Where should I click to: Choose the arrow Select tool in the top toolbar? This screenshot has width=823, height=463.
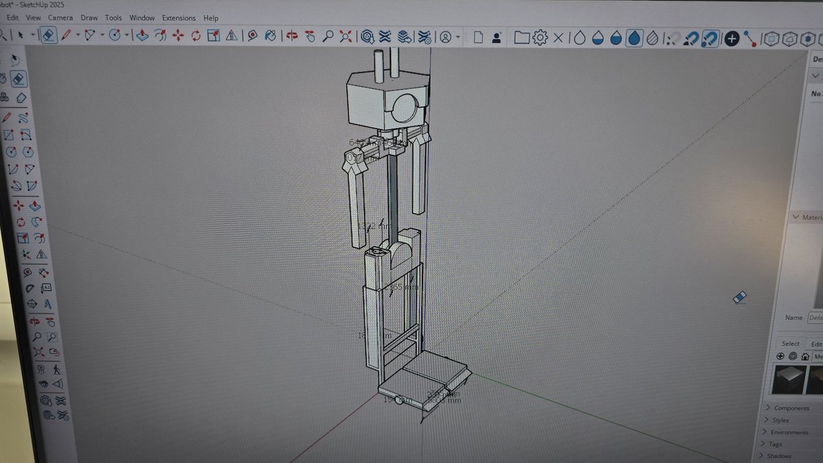pos(21,35)
